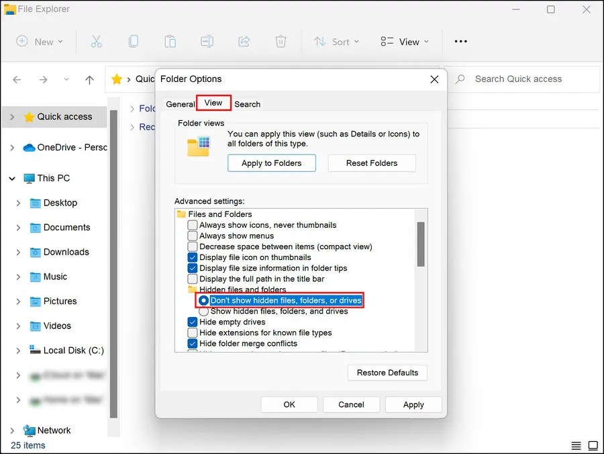604x454 pixels.
Task: Switch to the Search tab in Folder Options
Action: coord(247,104)
